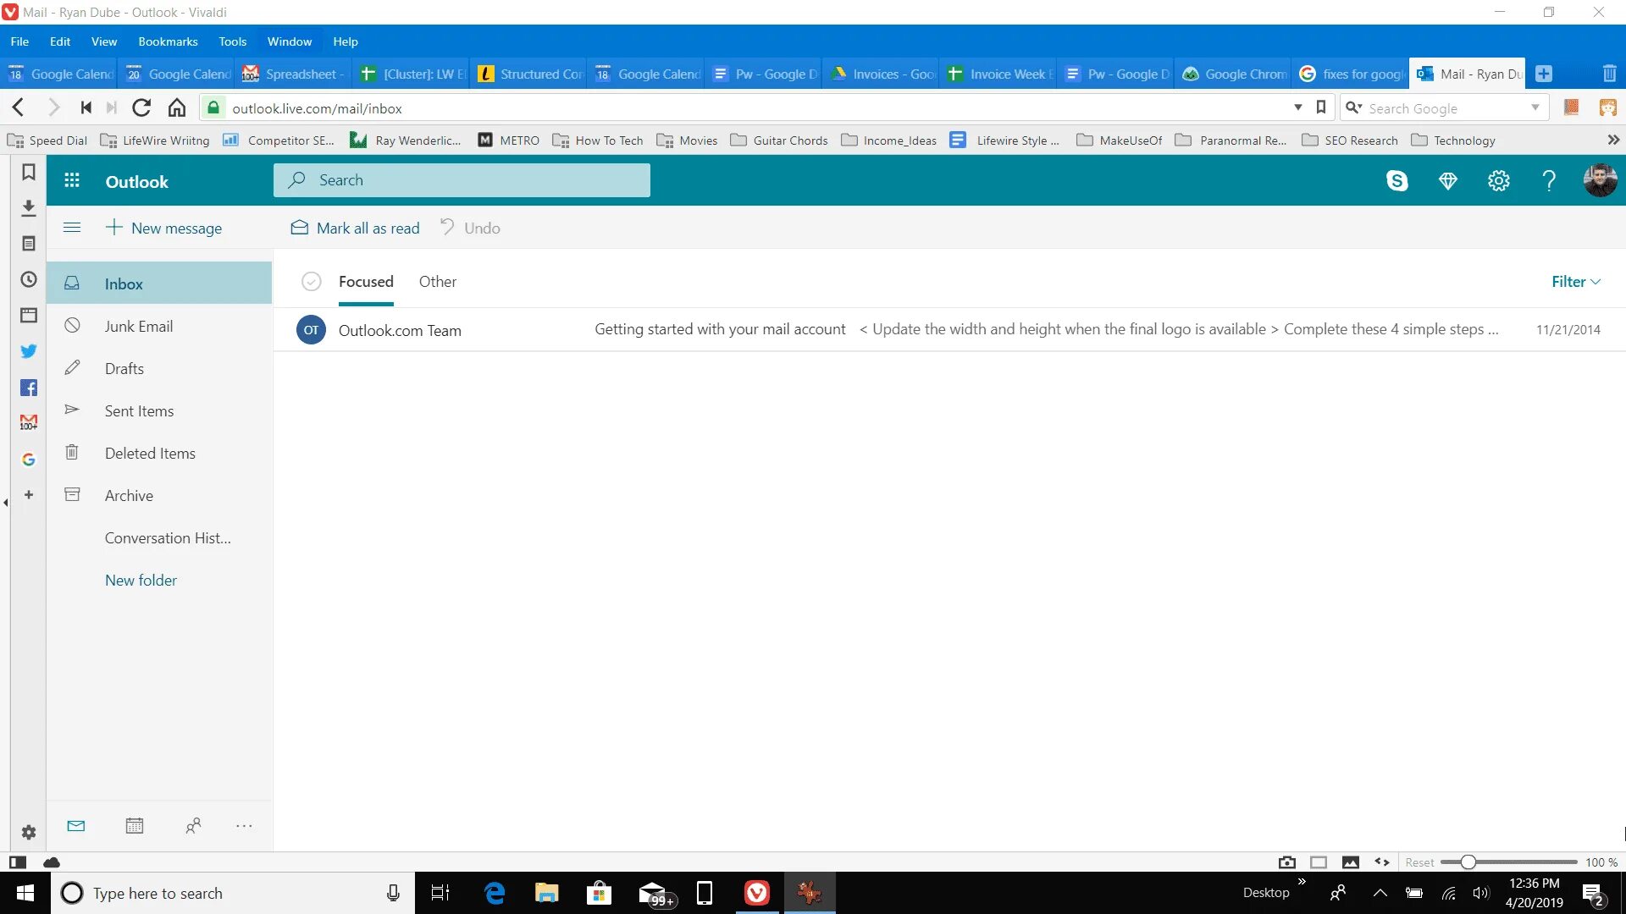Click the Calendar navigation icon at bottom

click(x=134, y=826)
